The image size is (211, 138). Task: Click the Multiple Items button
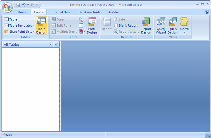(x=64, y=32)
